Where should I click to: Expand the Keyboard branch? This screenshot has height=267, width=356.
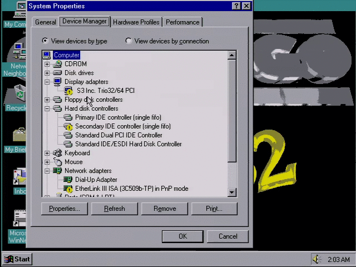(47, 153)
